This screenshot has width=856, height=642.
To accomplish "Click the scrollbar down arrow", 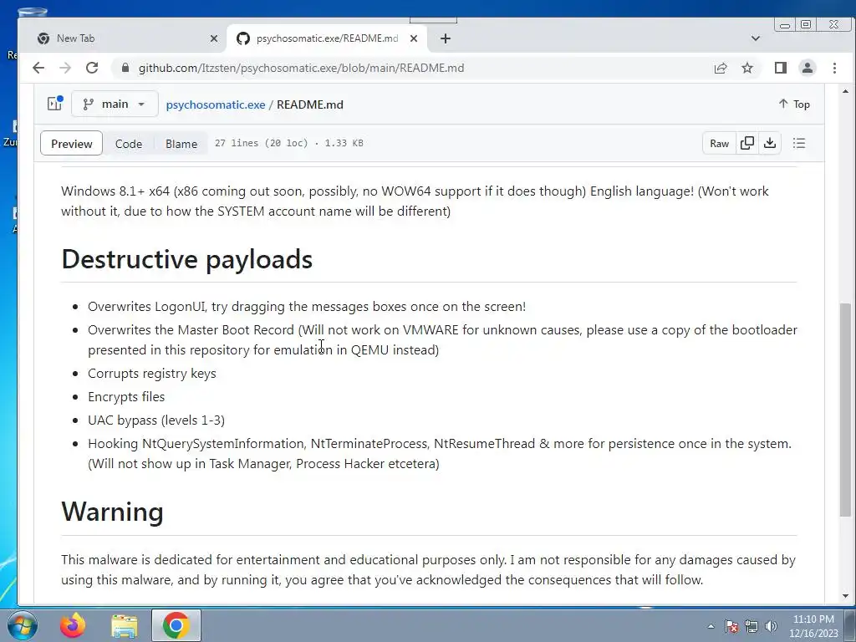I will click(845, 596).
